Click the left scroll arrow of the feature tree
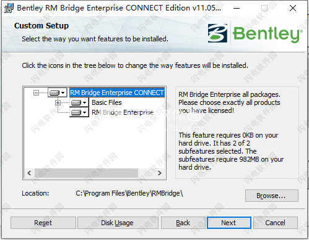The image size is (309, 240). [29, 173]
